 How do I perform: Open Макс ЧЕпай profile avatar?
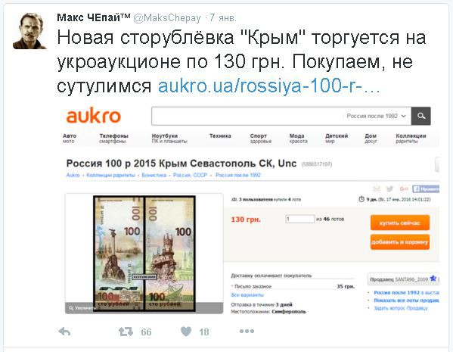[x=29, y=31]
